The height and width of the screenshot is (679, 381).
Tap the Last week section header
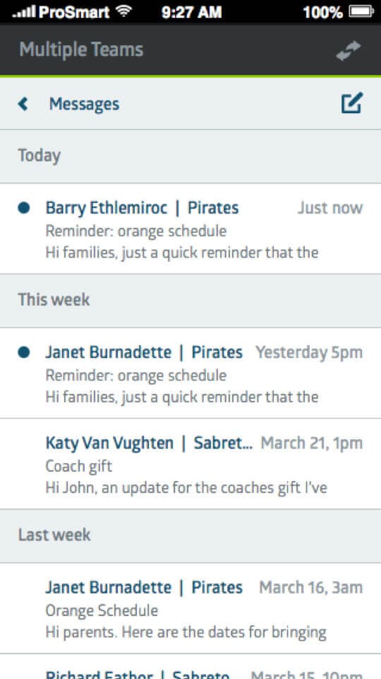(x=190, y=535)
